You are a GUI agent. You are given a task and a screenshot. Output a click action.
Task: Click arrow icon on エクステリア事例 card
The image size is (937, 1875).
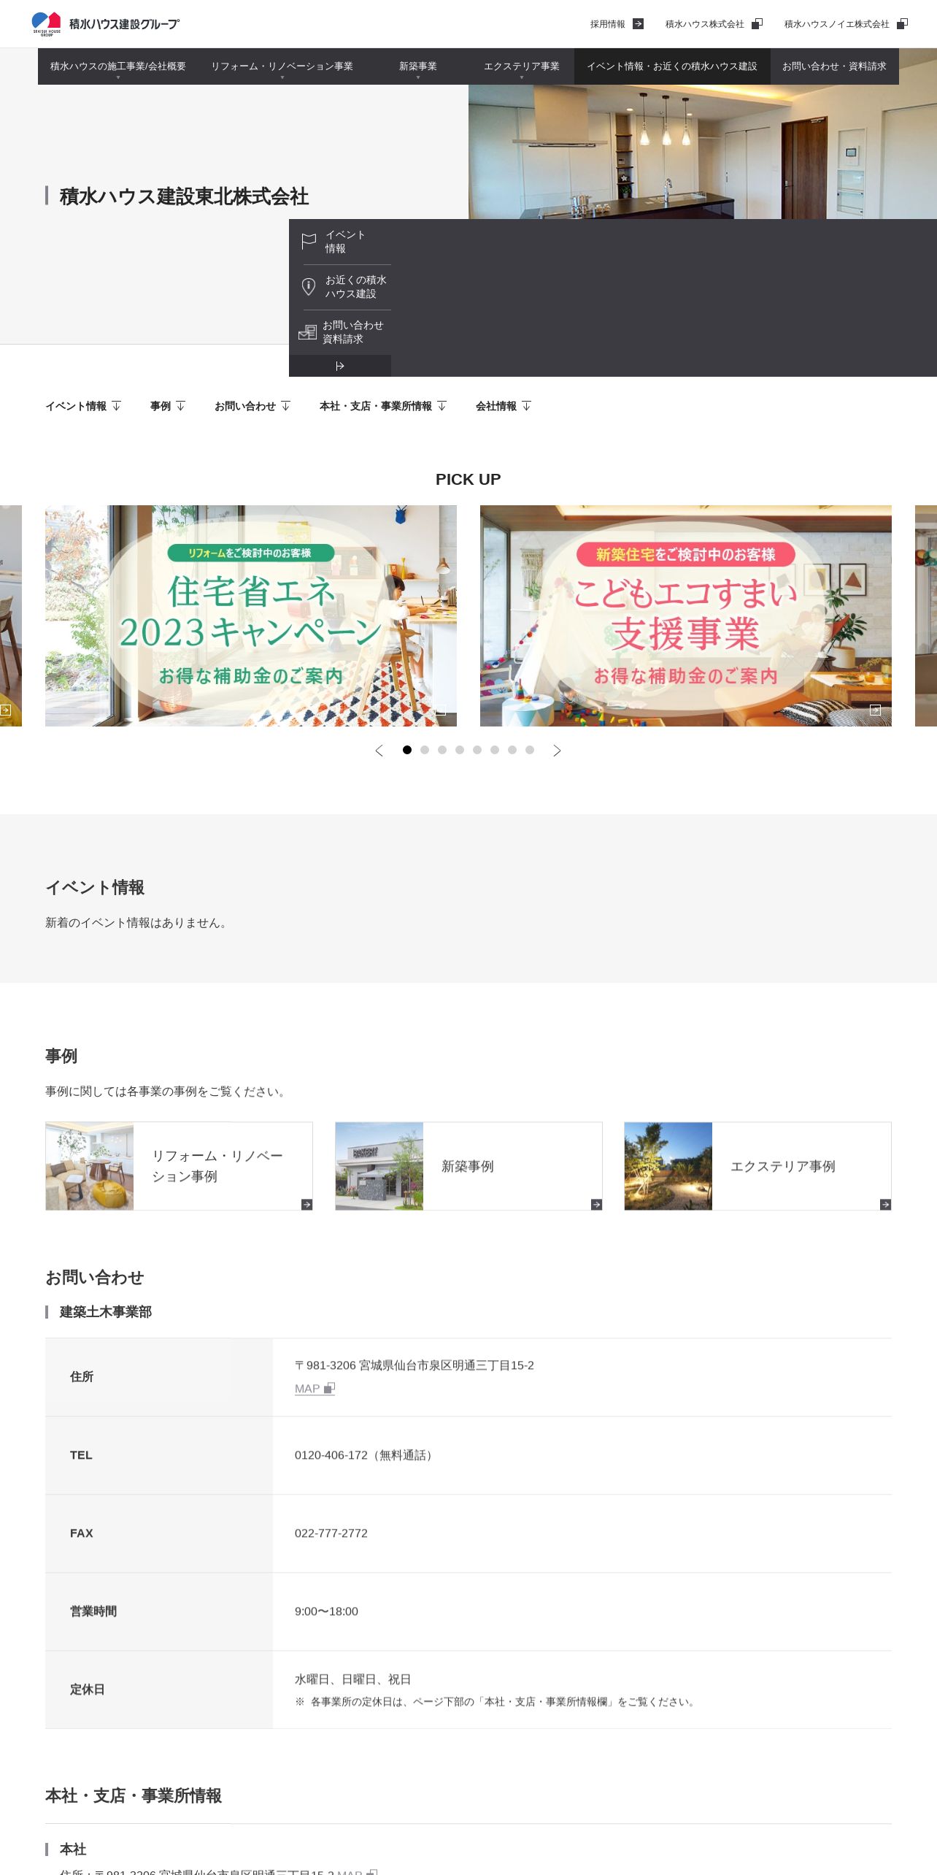point(886,1205)
